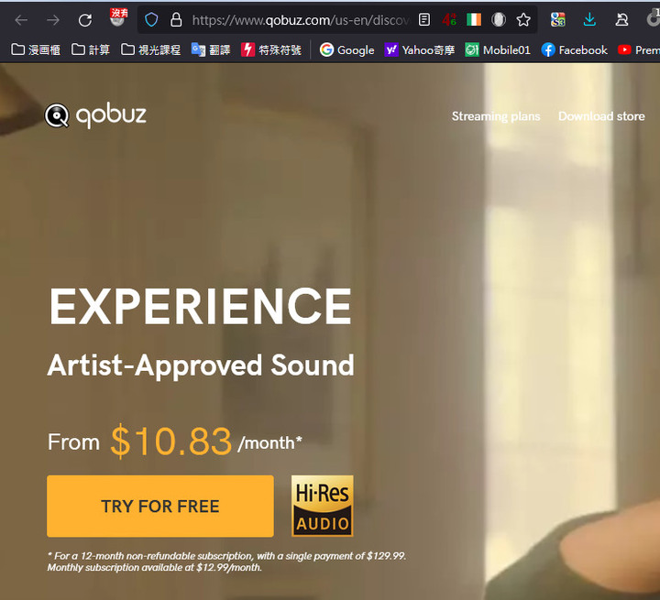
Task: Bookmark this page with the star icon
Action: 523,20
